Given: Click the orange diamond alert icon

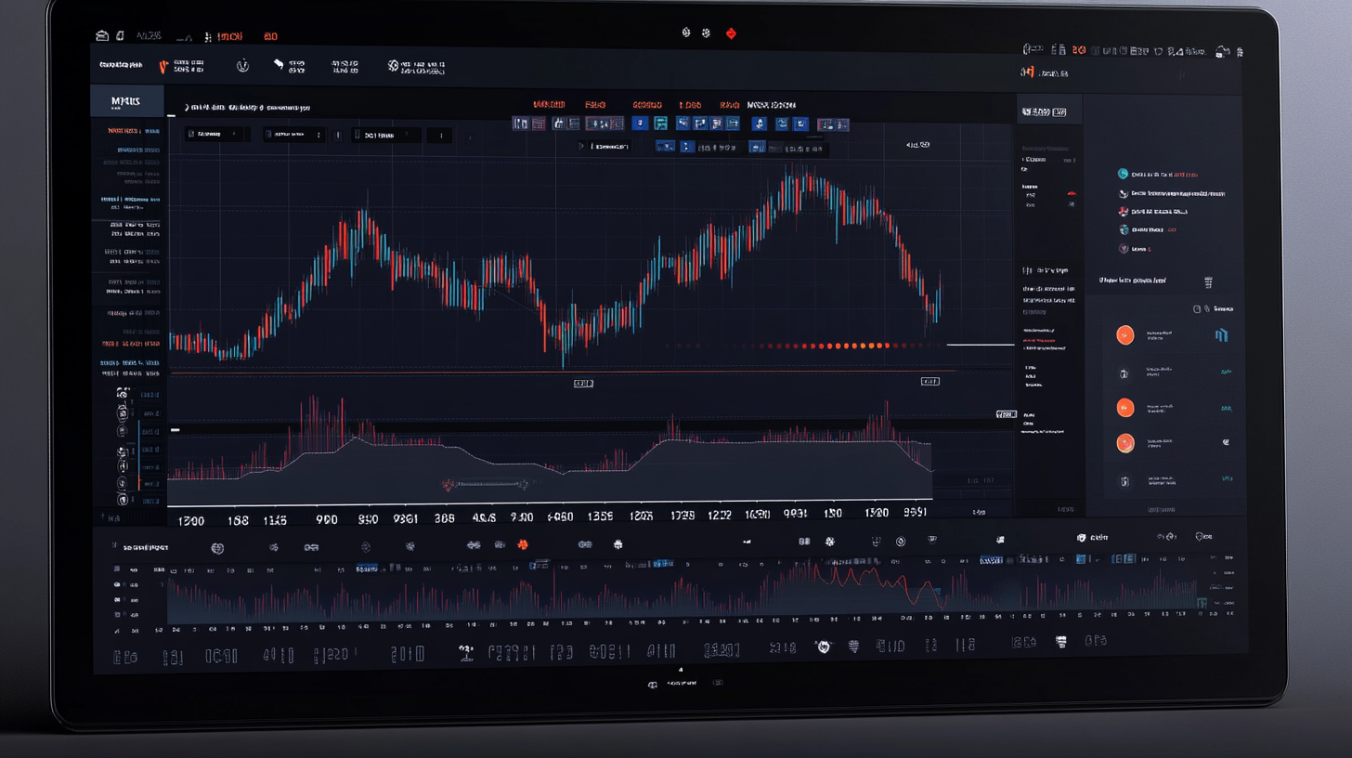Looking at the screenshot, I should (x=733, y=33).
